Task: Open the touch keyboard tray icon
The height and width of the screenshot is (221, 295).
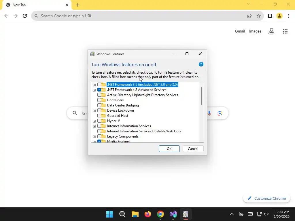Action: click(250, 214)
